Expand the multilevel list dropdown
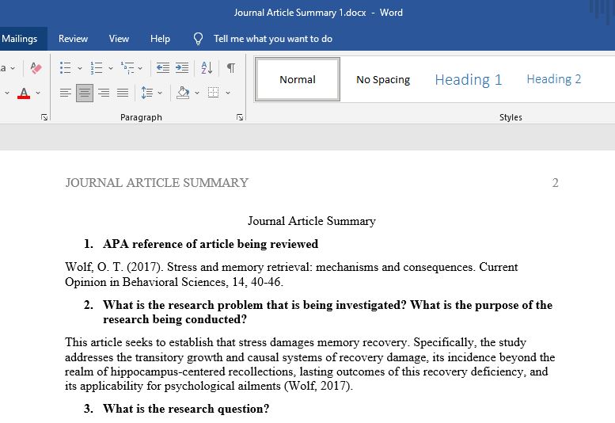 [140, 68]
